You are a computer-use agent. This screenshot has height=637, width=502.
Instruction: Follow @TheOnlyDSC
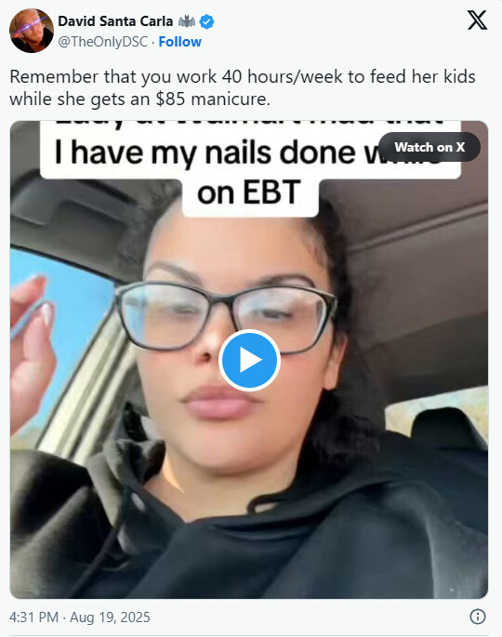[x=180, y=42]
